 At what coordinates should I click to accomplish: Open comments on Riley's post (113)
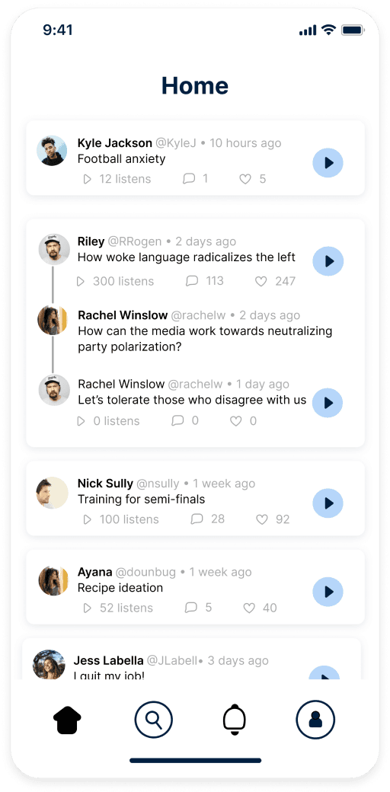(192, 281)
